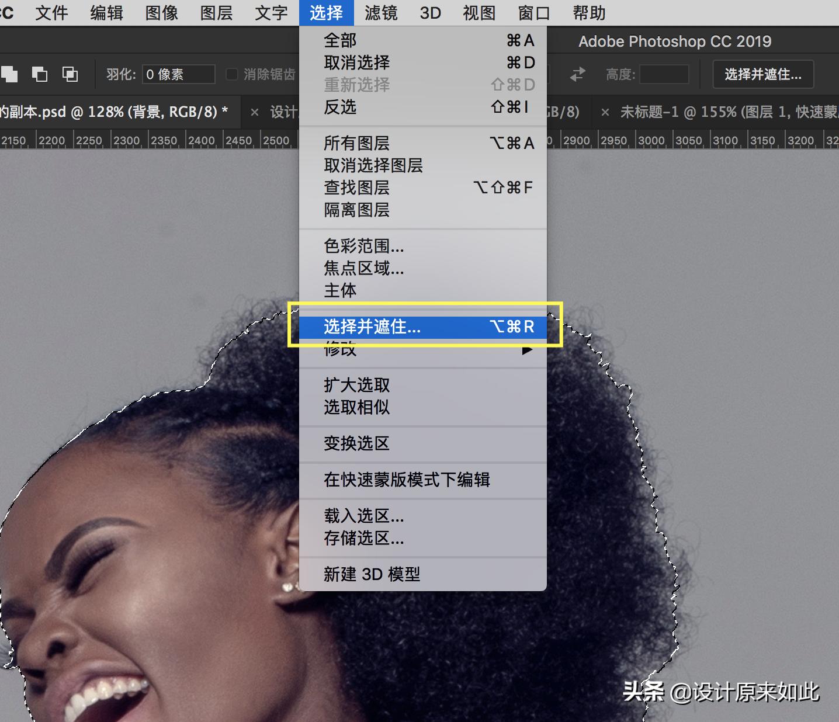This screenshot has height=722, width=839.
Task: Open the 滤镜 menu
Action: point(380,13)
